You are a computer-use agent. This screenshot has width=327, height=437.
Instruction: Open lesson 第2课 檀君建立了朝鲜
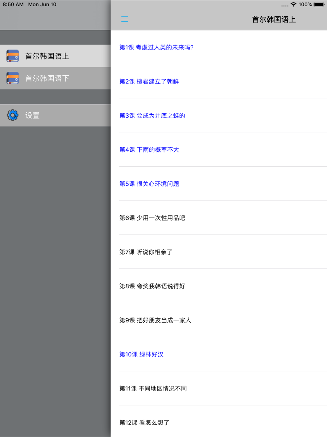click(219, 81)
